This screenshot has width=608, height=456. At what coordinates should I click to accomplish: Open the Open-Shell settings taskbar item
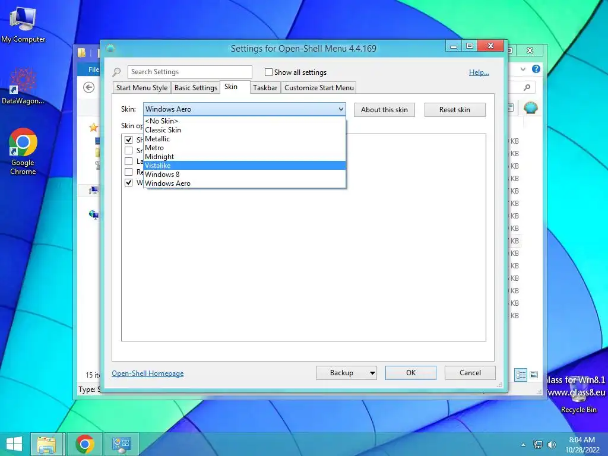(121, 444)
